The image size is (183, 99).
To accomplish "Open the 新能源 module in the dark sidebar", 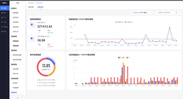I will 5,27.
